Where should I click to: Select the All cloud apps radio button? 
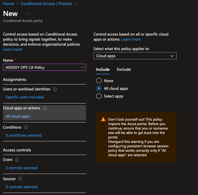pos(99,88)
